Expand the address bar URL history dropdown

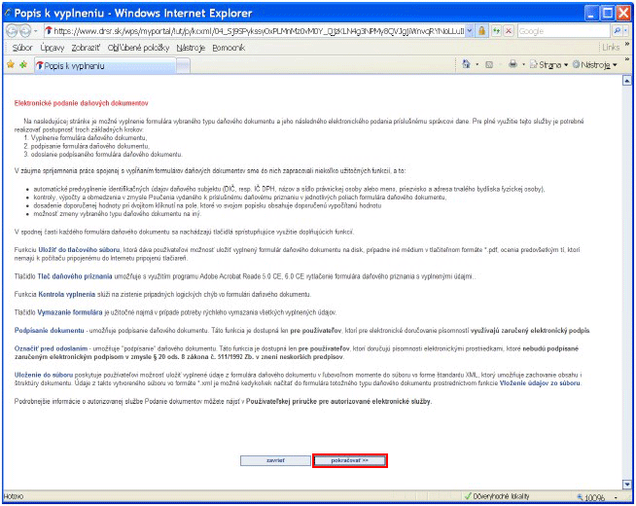pyautogui.click(x=470, y=31)
